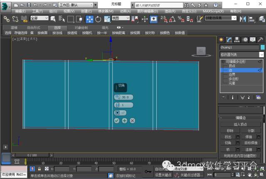Toggle the Angle Snap icon
The width and height of the screenshot is (266, 179).
[172, 19]
